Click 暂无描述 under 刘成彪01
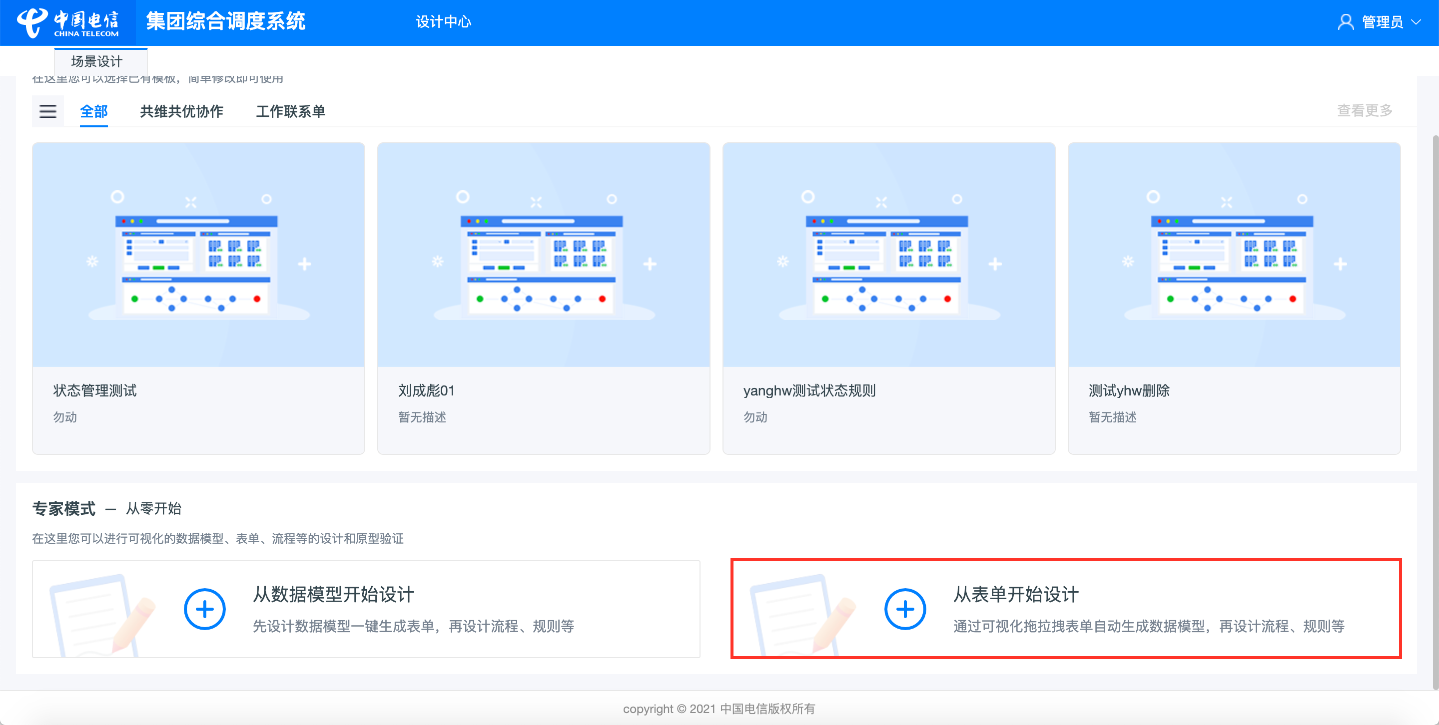The height and width of the screenshot is (725, 1439). pyautogui.click(x=422, y=417)
